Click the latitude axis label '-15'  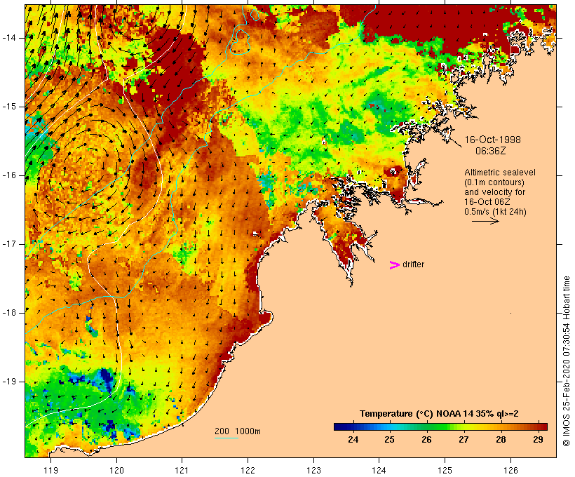click(x=8, y=107)
